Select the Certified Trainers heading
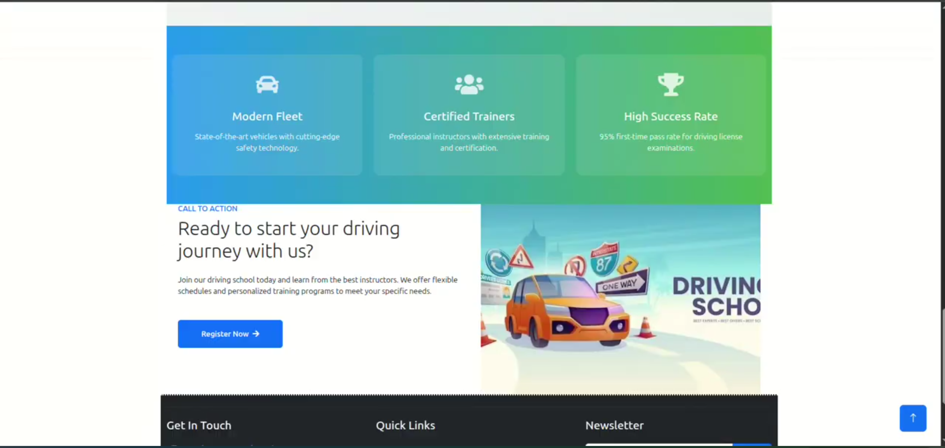Screen dimensions: 945x448 469,117
